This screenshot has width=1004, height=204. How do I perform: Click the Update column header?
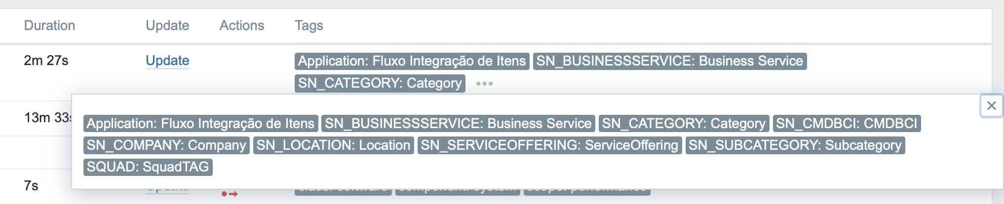[x=167, y=26]
